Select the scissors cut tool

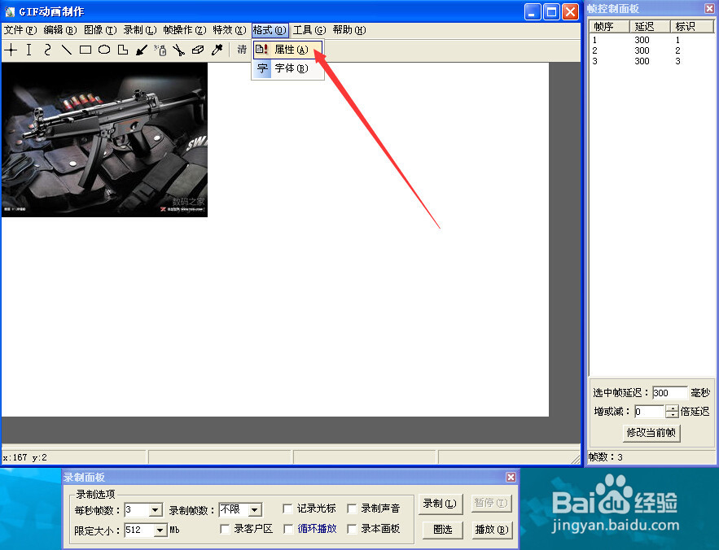pos(179,50)
